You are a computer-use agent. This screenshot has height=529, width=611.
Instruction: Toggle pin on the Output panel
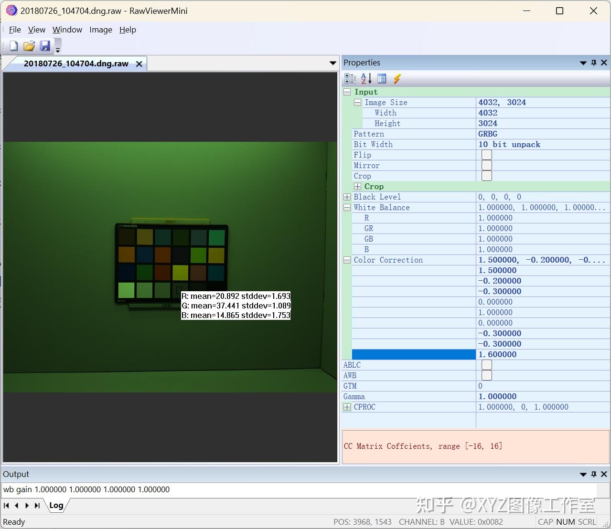point(594,474)
